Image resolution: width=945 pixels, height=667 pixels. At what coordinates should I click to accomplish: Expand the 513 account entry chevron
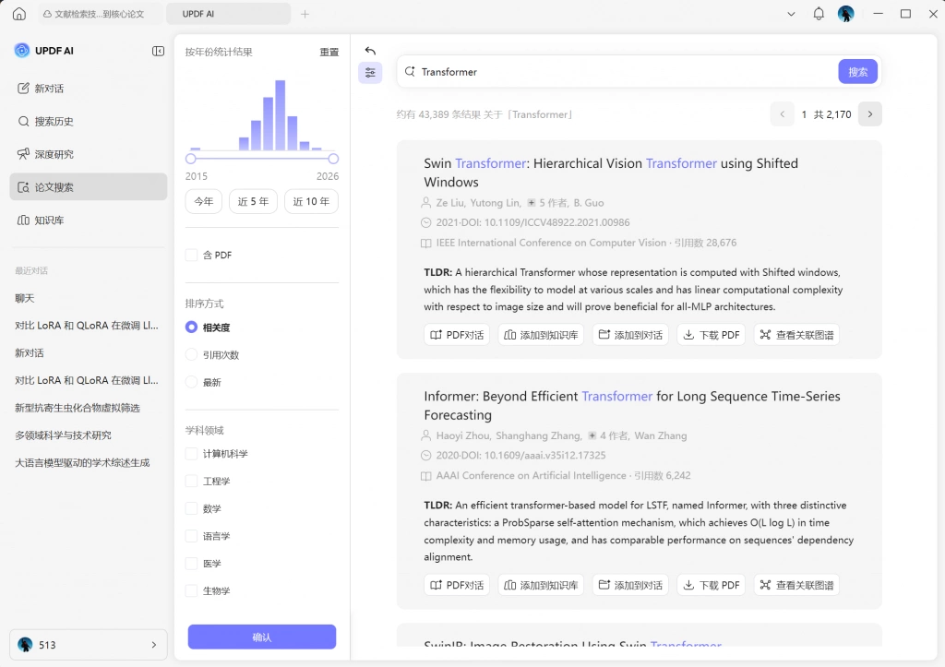154,645
